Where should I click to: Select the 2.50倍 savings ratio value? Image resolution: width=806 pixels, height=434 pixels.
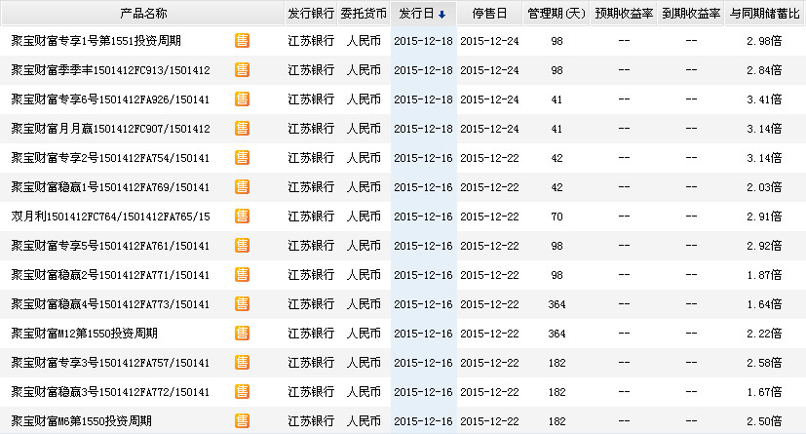coord(764,421)
